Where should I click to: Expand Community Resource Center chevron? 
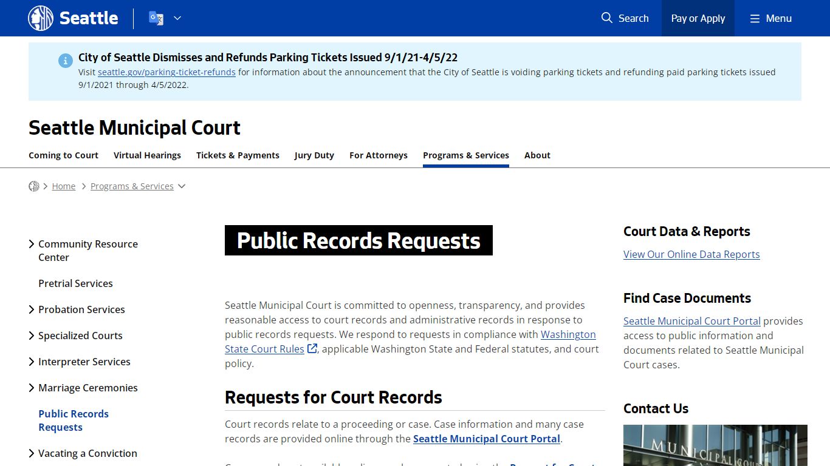(32, 244)
